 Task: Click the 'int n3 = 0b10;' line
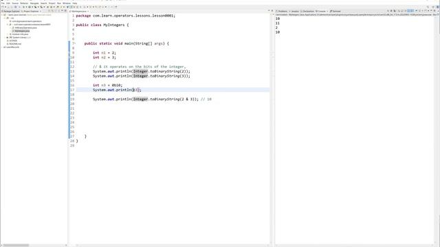click(x=108, y=85)
